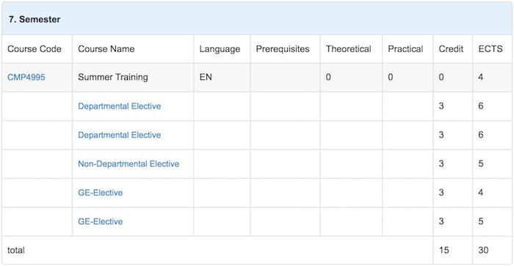Click the Course Code column header

[x=35, y=49]
